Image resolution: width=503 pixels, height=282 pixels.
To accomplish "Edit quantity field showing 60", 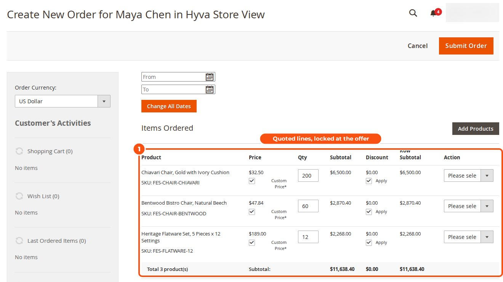I will click(x=308, y=206).
